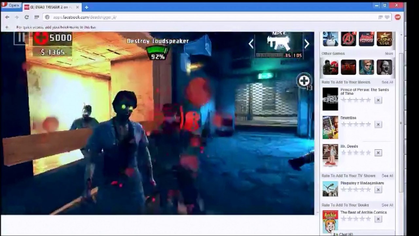Click the Destroy loudspeaker objective text

[158, 41]
